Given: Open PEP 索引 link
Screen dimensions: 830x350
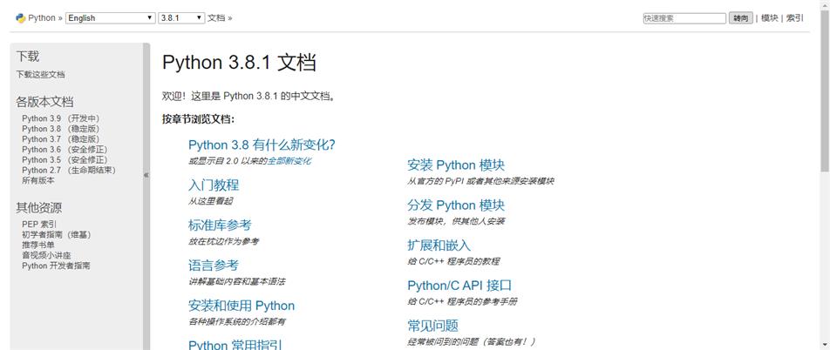Looking at the screenshot, I should point(38,224).
